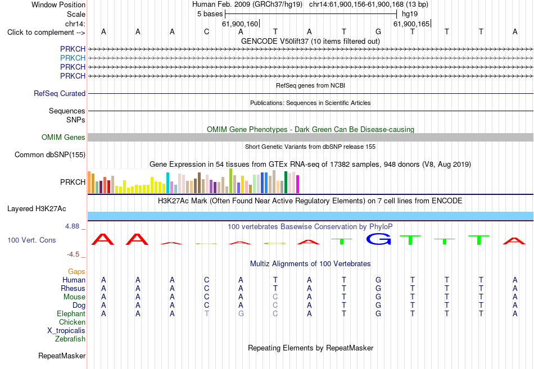Screen dimensions: 534x369
Task: Click the GTEx Gene Expression track title
Action: (310, 165)
